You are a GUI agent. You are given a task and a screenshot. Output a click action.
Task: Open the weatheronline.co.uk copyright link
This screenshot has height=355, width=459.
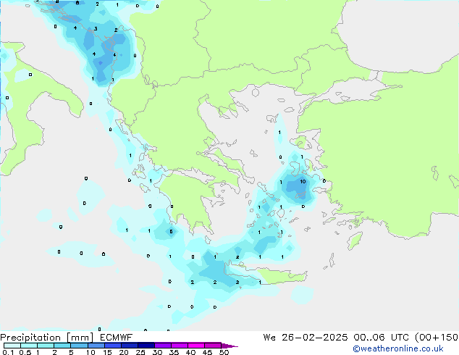[397, 348]
